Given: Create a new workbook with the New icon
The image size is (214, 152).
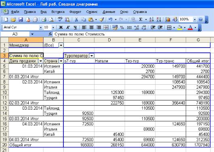Looking at the screenshot, I should [6, 20].
